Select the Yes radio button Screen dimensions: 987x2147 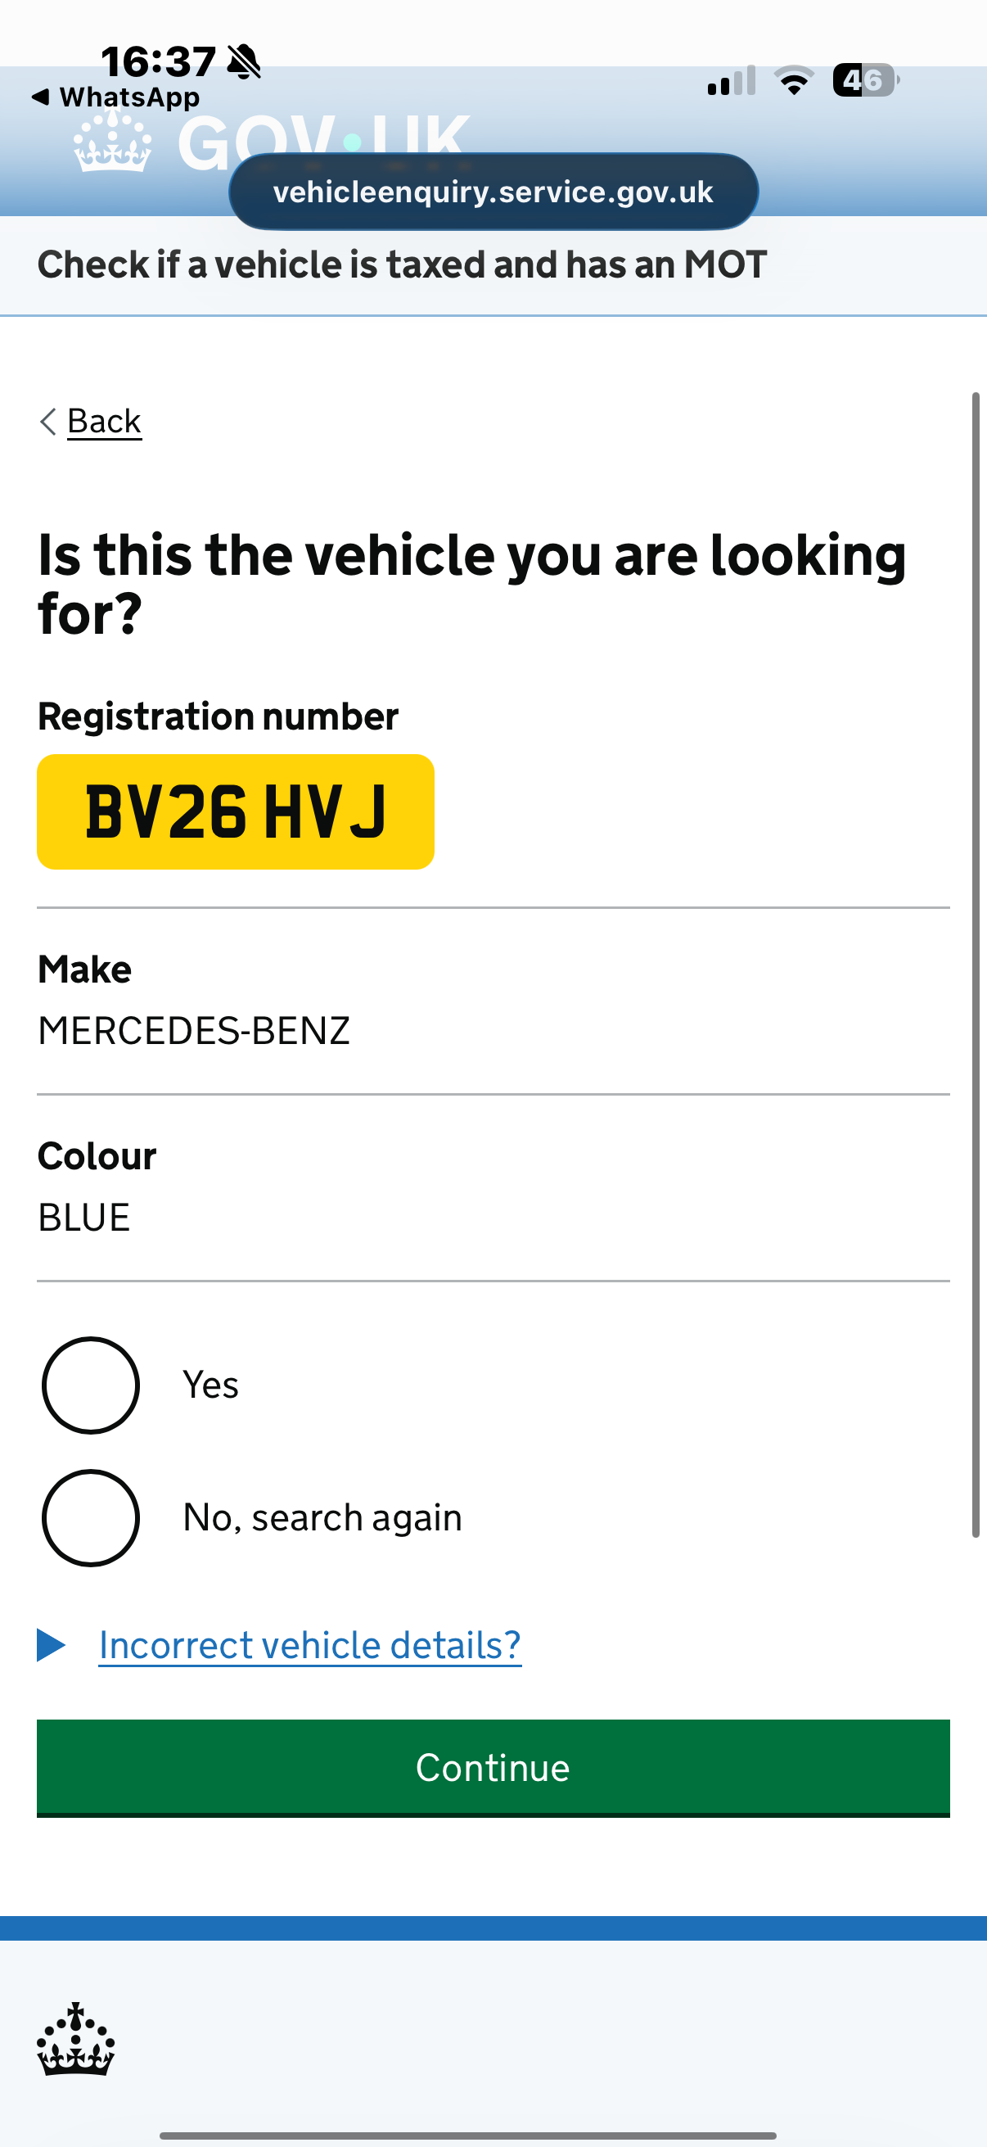(x=91, y=1385)
